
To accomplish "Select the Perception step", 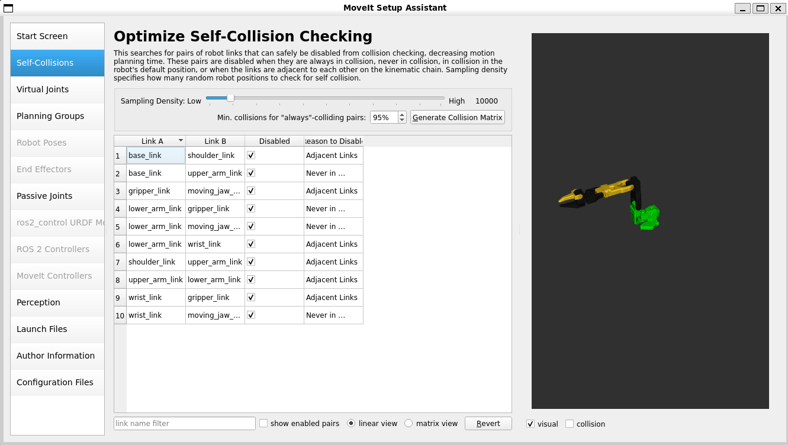I will [x=57, y=302].
